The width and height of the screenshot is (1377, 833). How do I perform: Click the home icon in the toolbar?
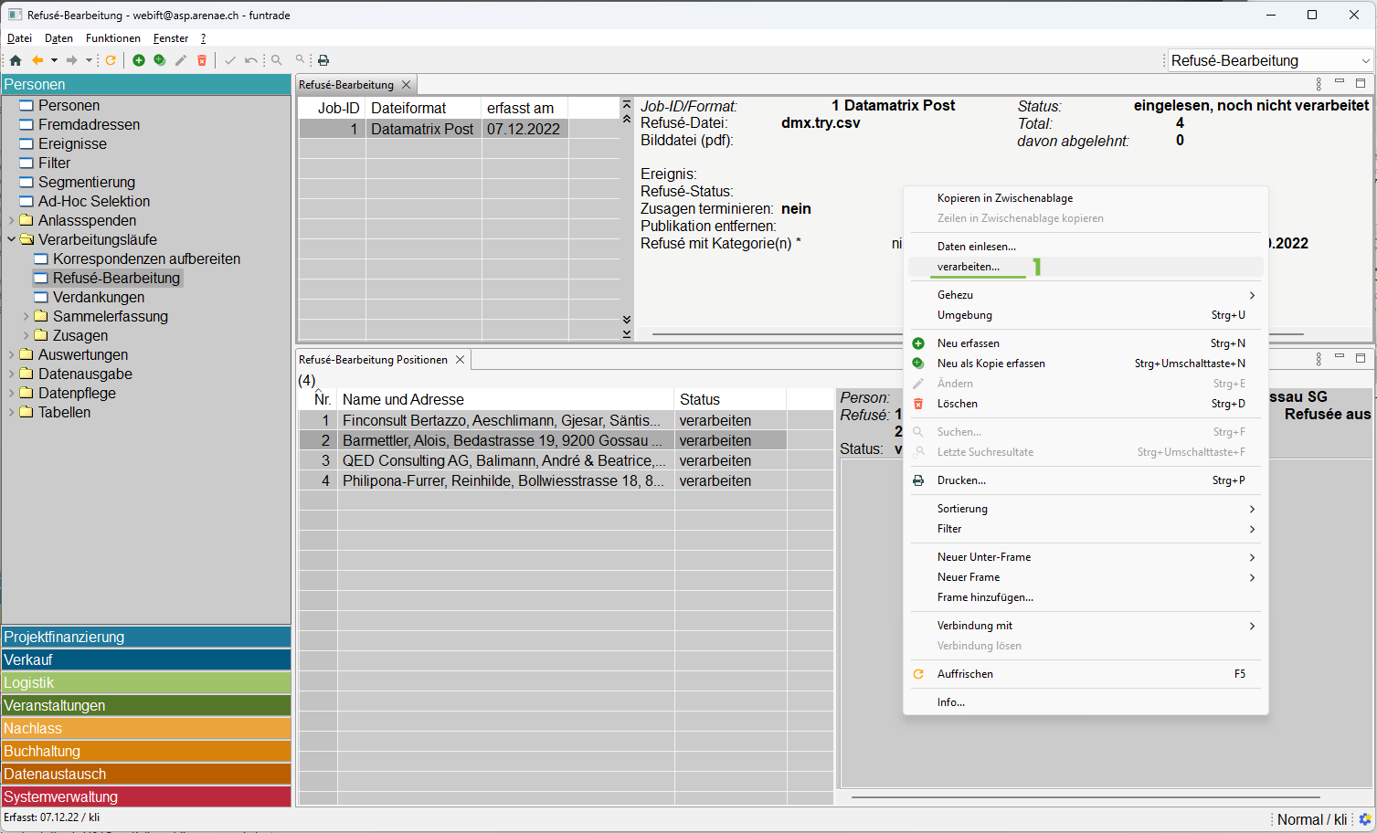[16, 60]
